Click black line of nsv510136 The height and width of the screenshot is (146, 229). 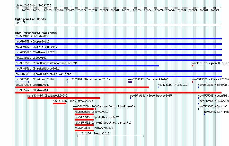coord(111,136)
